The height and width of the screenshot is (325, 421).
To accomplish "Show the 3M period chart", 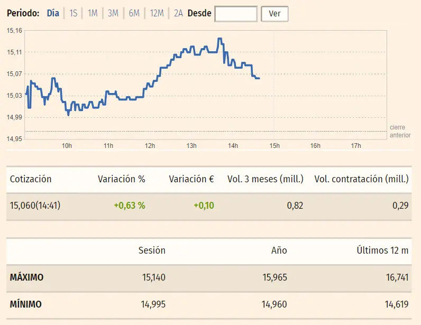I will [113, 13].
